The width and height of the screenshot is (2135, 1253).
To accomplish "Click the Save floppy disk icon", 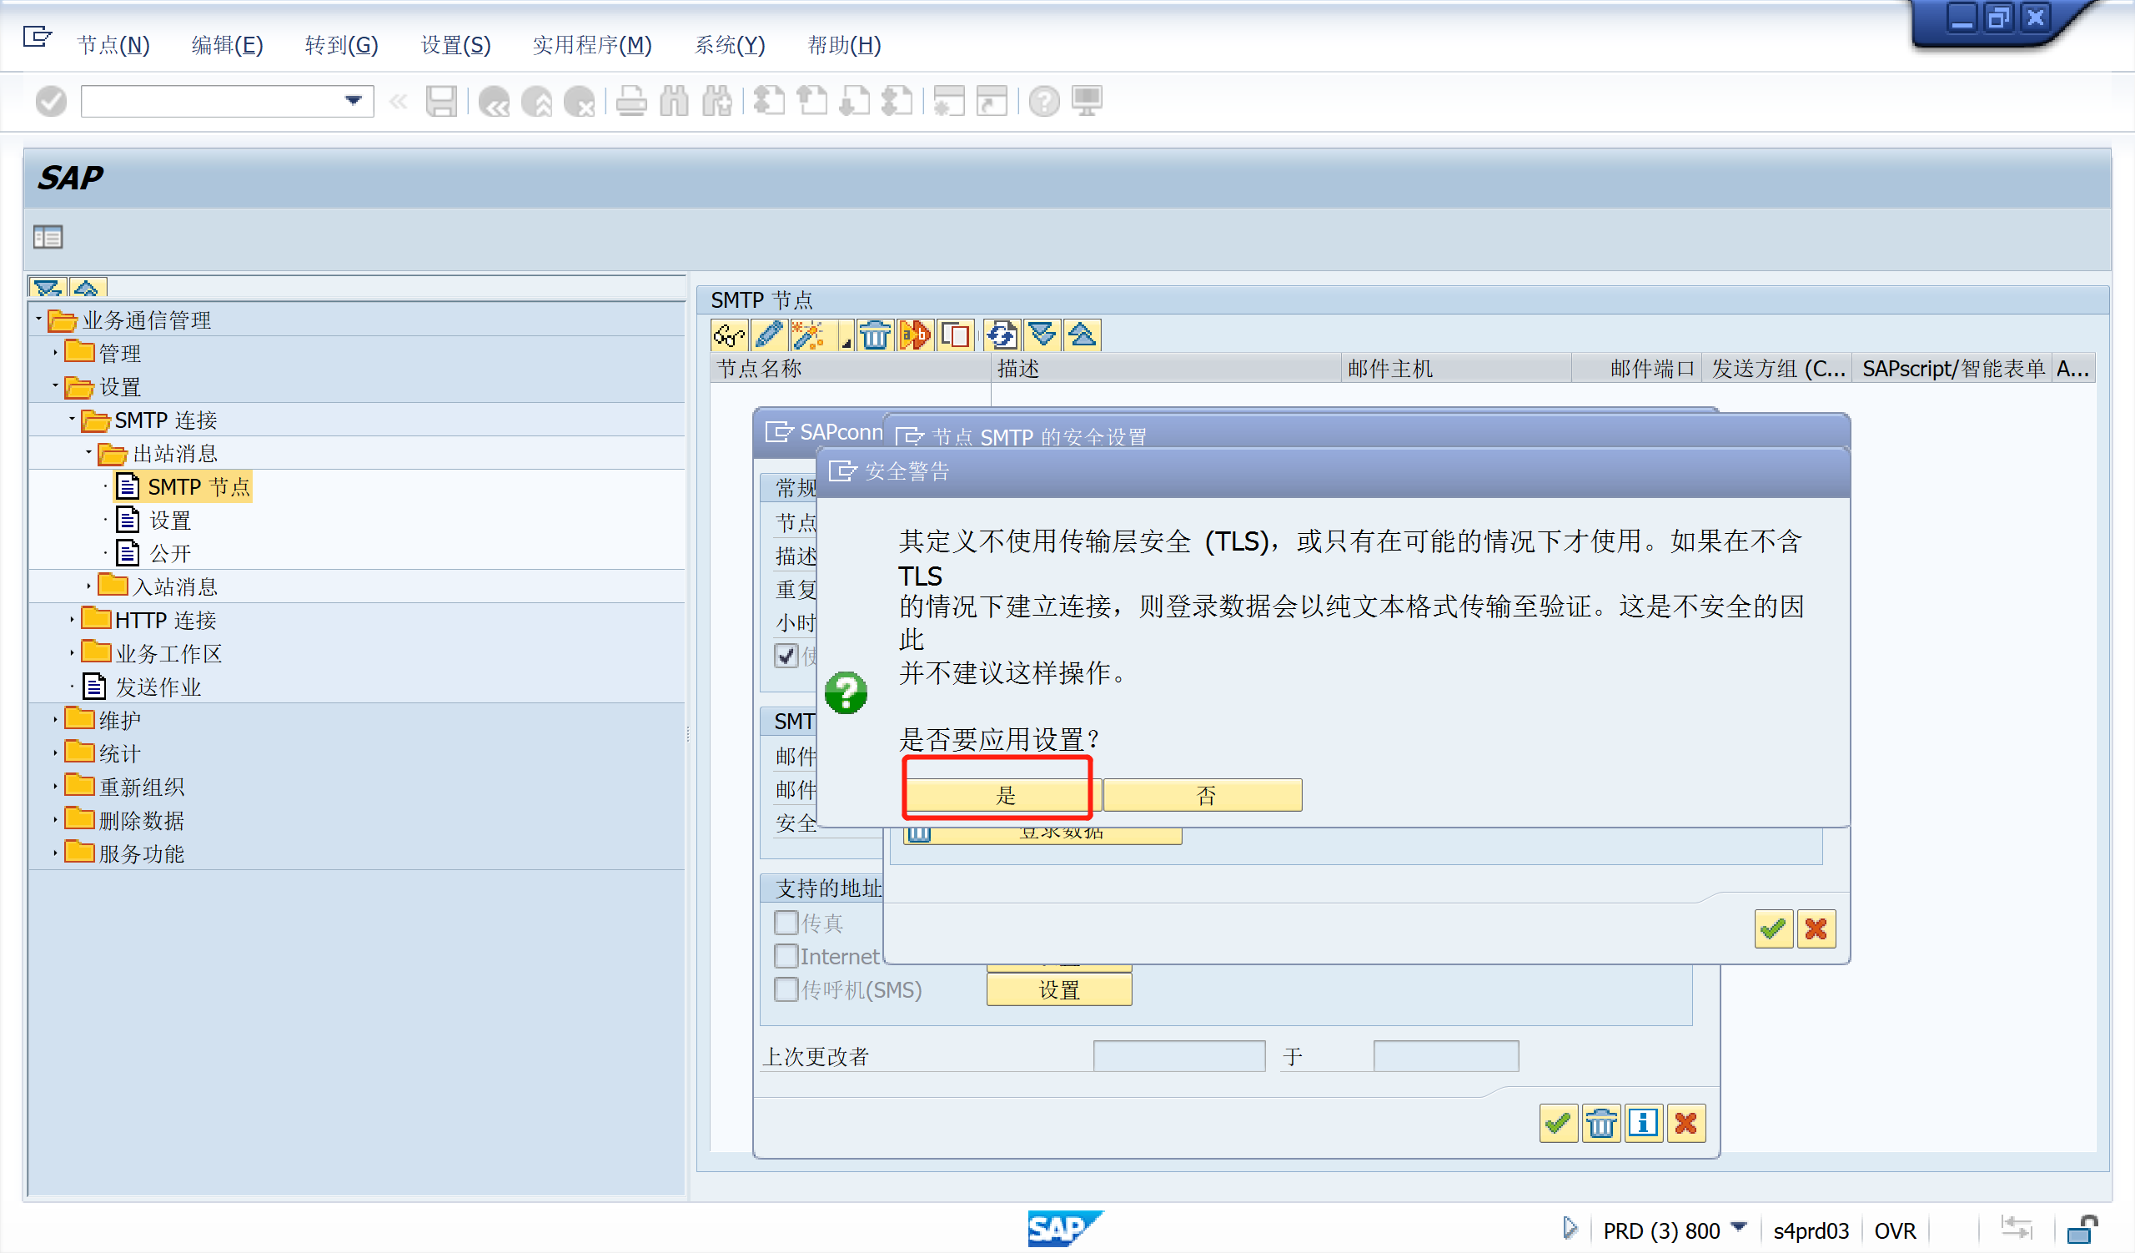I will (441, 102).
